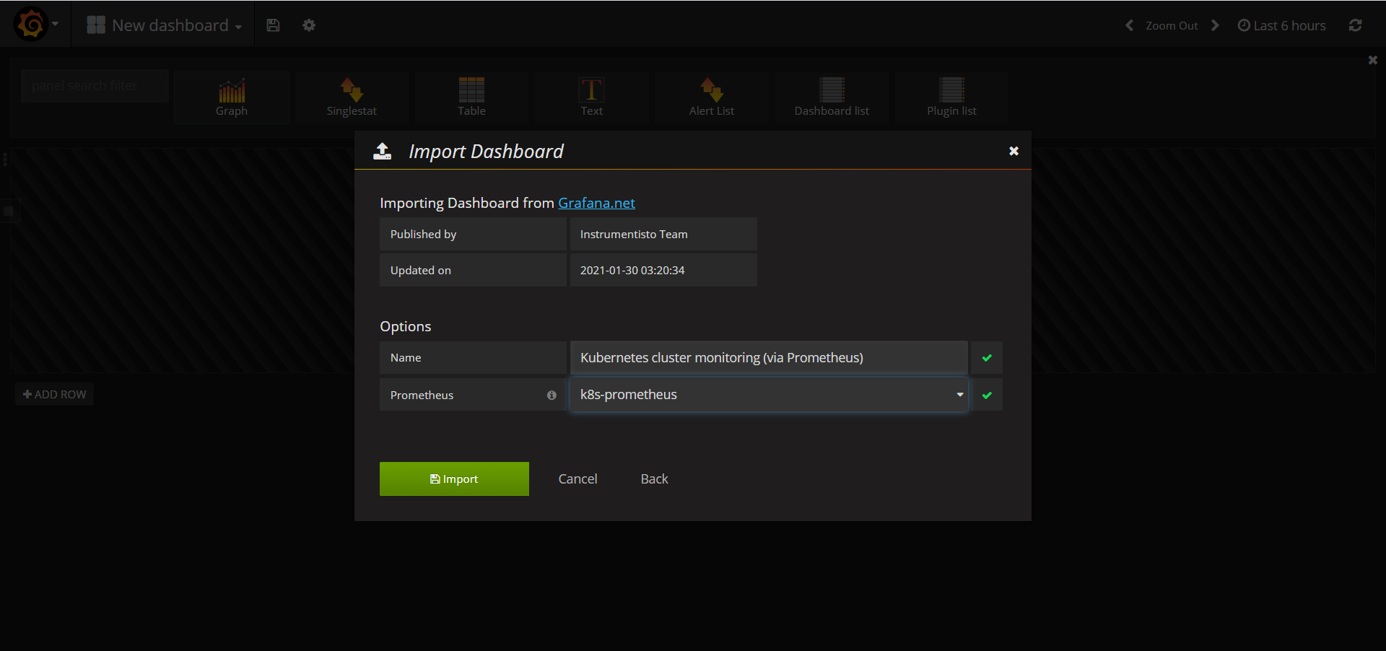1386x651 pixels.
Task: Click the checkmark beside k8s-prometheus
Action: [x=987, y=395]
